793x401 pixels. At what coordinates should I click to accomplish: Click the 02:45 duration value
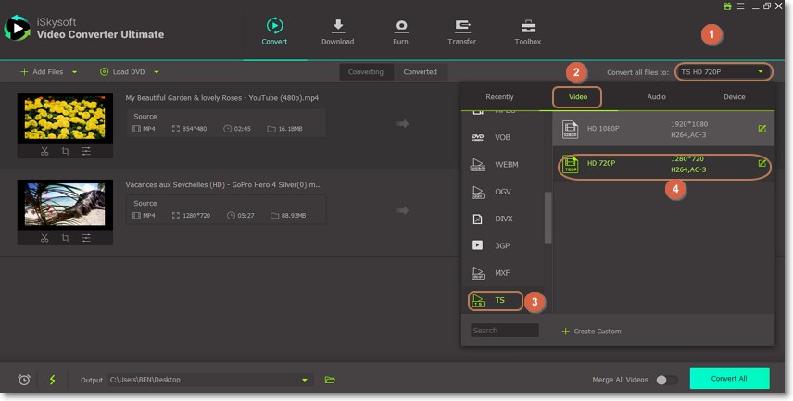point(242,129)
